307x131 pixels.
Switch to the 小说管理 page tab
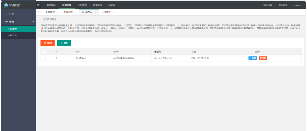click(x=106, y=12)
